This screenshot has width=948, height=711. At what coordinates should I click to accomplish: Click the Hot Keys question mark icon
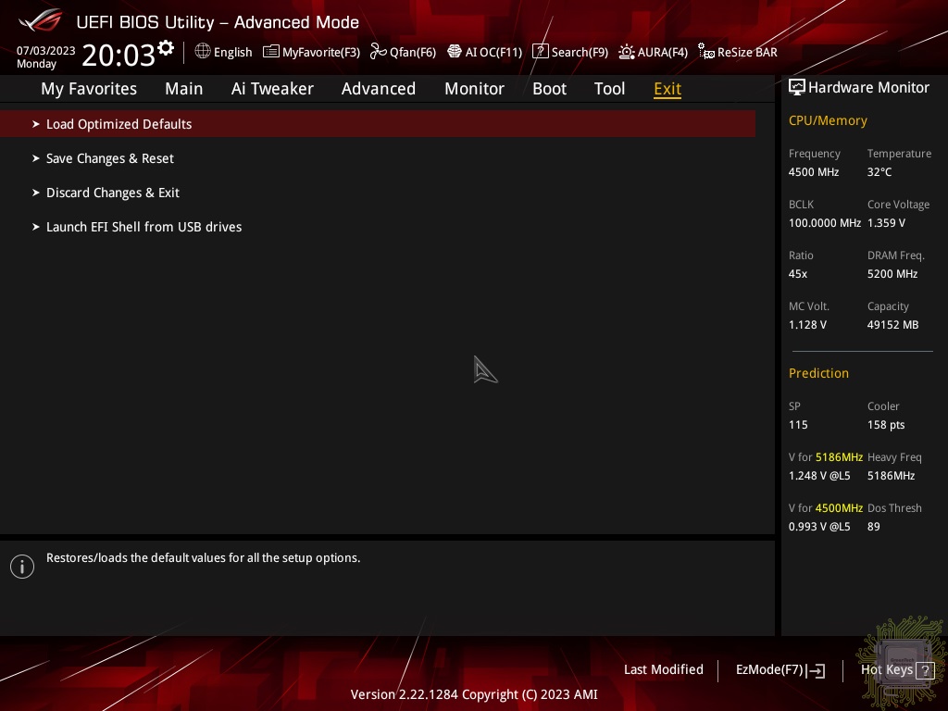[x=924, y=670]
